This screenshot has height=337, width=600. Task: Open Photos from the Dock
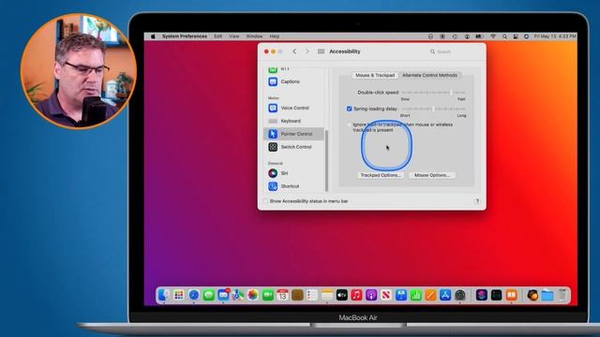point(253,295)
